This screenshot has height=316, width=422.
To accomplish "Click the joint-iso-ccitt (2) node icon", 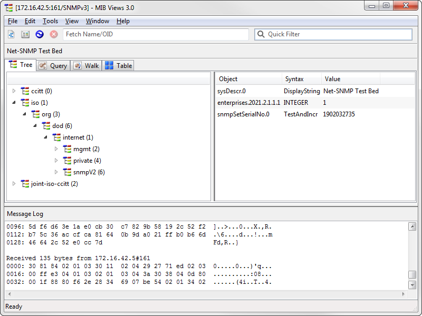I will pyautogui.click(x=25, y=184).
